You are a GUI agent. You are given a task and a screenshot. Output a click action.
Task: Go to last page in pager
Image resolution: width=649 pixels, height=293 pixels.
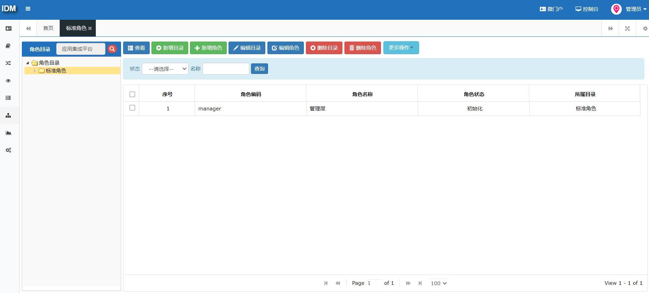(x=420, y=283)
